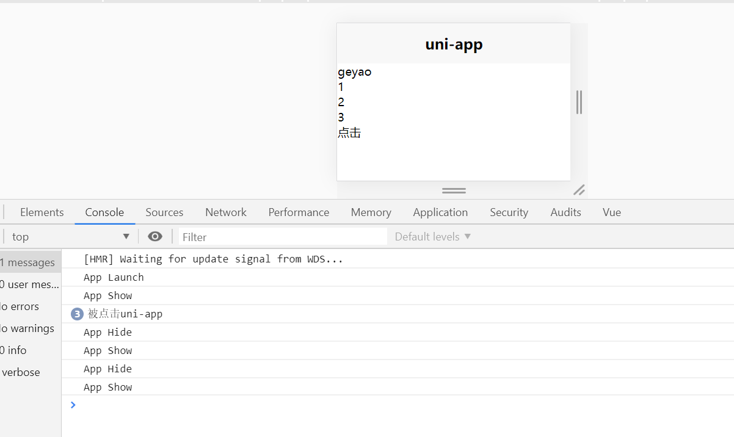This screenshot has width=734, height=437.
Task: Switch to the Security tab
Action: [509, 212]
